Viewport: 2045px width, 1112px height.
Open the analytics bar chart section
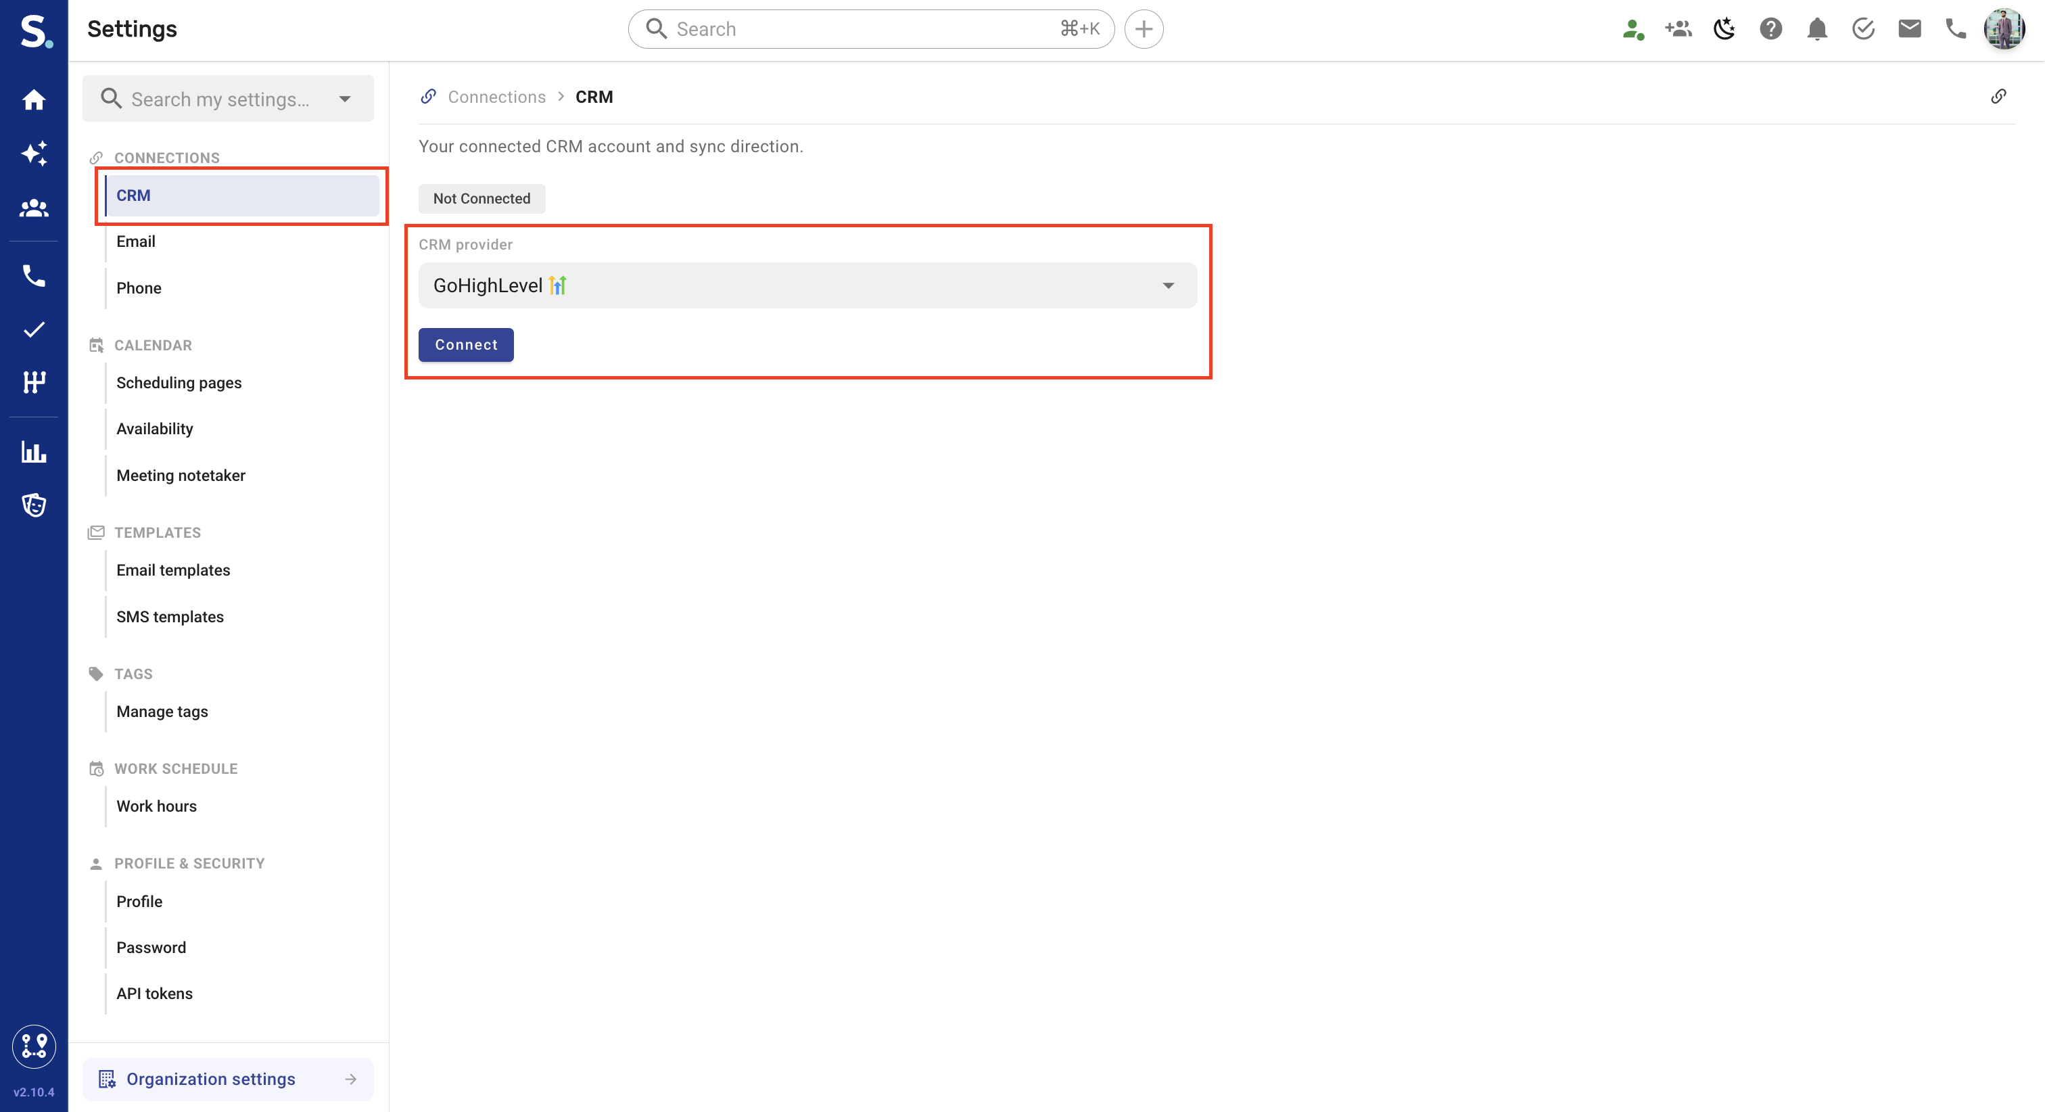pos(33,452)
